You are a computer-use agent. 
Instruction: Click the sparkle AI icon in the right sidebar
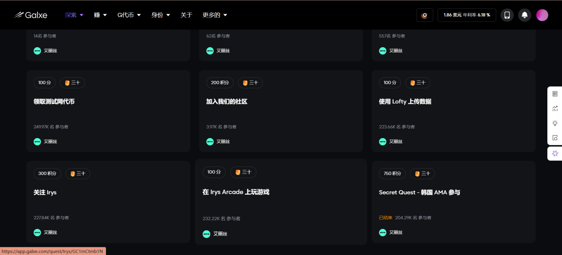click(x=555, y=153)
